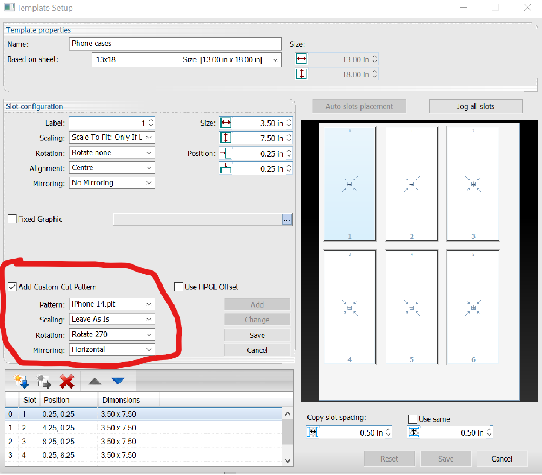Click slot list scrollbar down arrow

(x=287, y=460)
